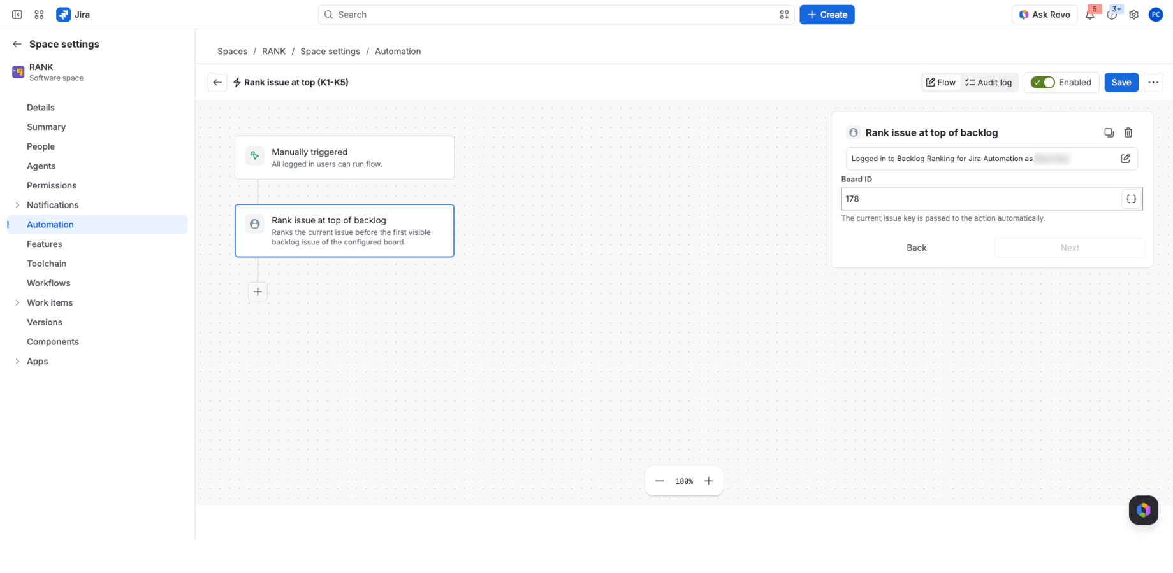Open Workflows in the sidebar
This screenshot has height=573, width=1173.
click(98, 283)
